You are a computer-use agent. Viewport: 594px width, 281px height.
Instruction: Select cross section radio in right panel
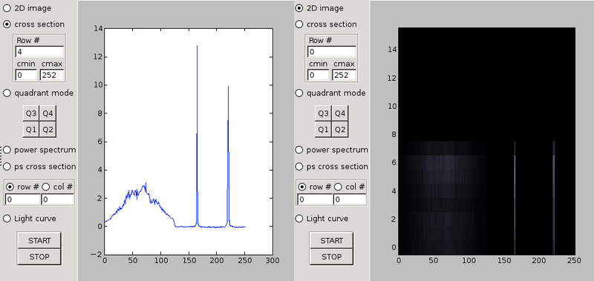(x=299, y=24)
